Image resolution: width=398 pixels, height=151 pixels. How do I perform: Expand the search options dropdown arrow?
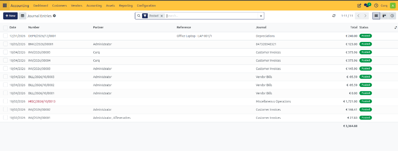[x=261, y=16]
